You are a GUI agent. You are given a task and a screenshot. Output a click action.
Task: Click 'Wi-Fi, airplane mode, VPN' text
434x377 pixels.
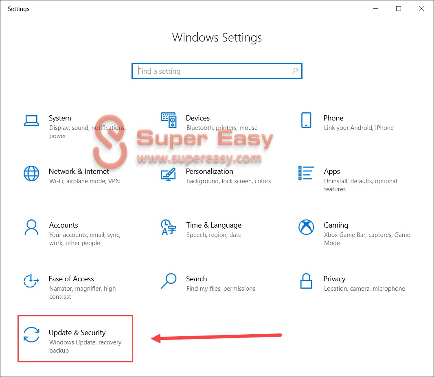coord(84,181)
